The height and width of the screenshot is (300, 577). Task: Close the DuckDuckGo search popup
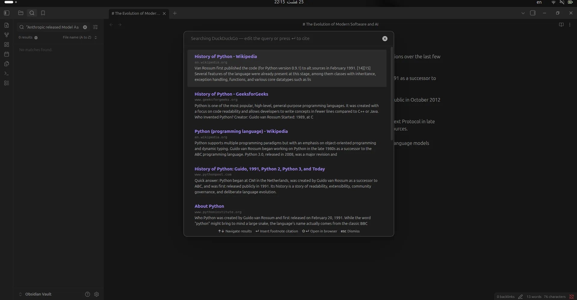point(385,38)
